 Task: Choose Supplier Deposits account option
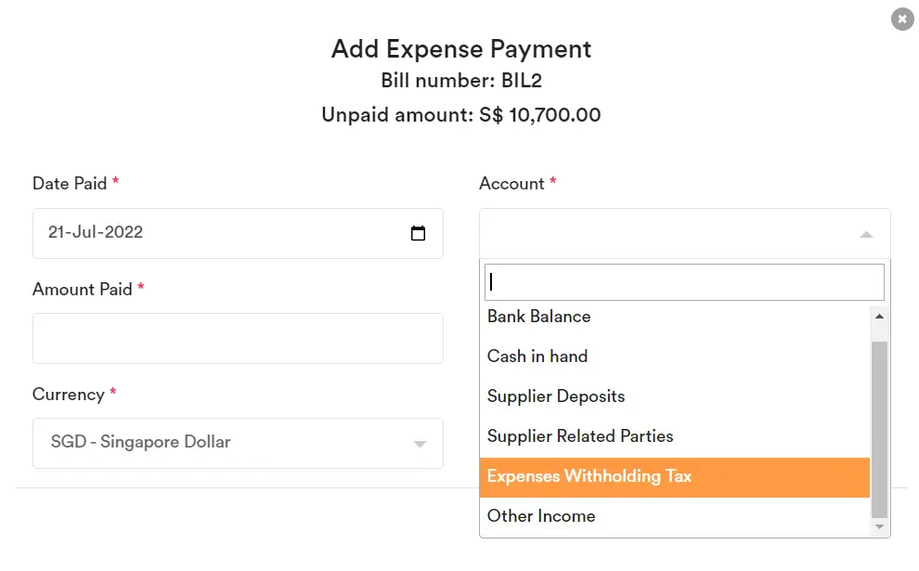click(556, 396)
